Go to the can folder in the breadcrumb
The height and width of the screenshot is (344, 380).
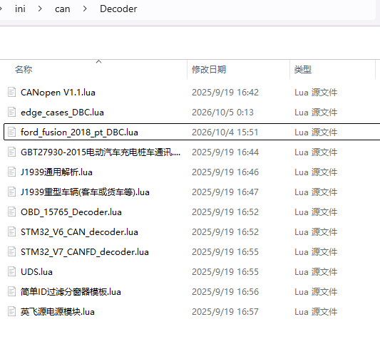63,9
